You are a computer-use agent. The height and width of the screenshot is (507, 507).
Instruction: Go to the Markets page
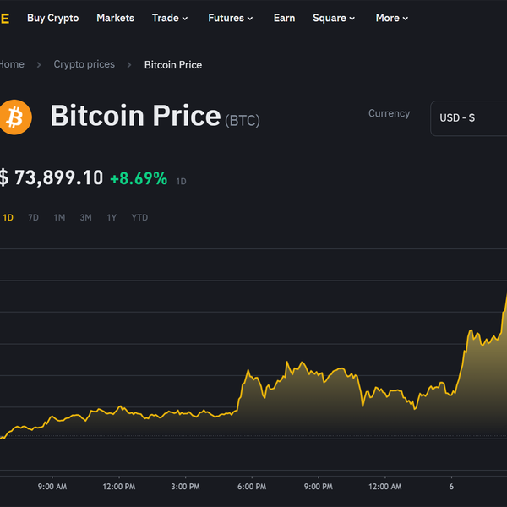[115, 18]
